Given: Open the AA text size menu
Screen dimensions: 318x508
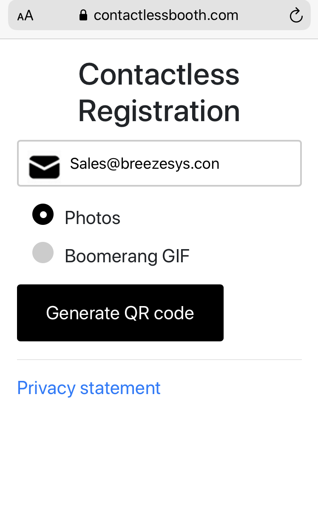Looking at the screenshot, I should pos(25,15).
